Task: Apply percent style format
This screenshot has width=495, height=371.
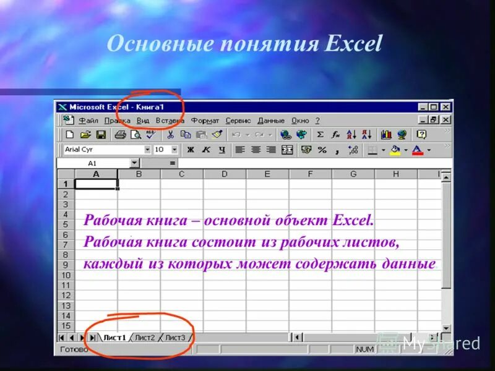Action: 322,150
